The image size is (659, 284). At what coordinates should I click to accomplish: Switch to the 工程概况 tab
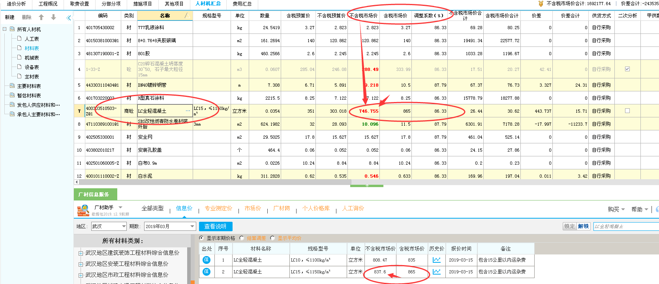48,4
